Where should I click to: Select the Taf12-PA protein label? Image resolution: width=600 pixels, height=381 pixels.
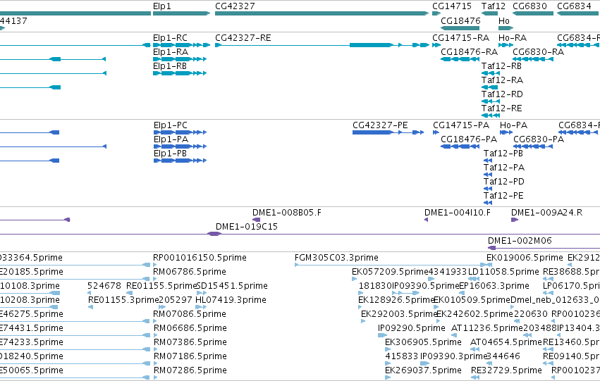click(504, 168)
